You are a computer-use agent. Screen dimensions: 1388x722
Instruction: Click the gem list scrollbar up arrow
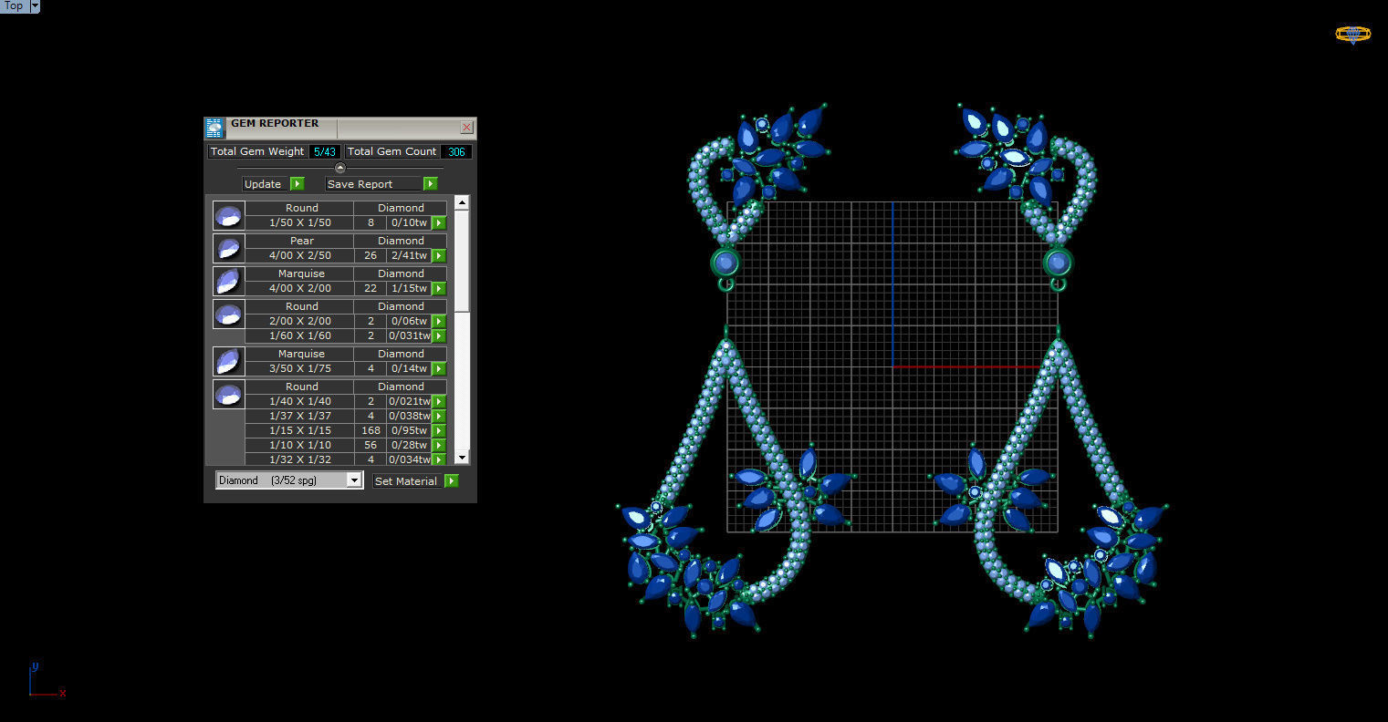(462, 202)
